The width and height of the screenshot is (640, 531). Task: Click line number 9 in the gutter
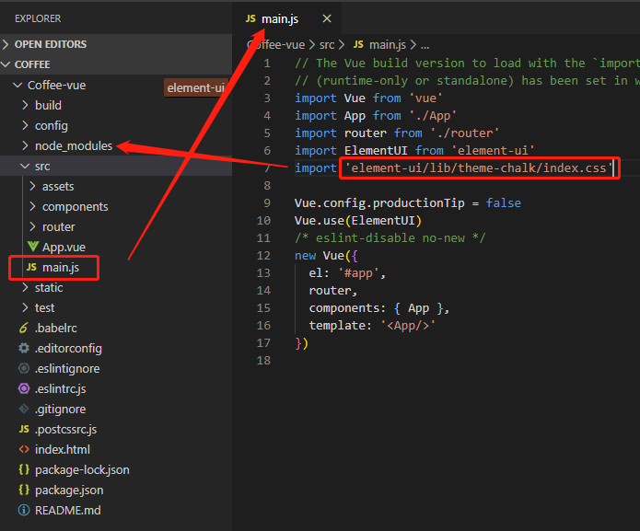click(267, 203)
